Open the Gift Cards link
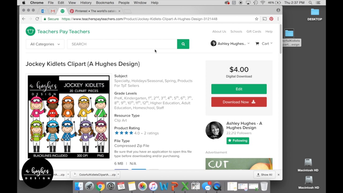343x193 pixels. (254, 31)
